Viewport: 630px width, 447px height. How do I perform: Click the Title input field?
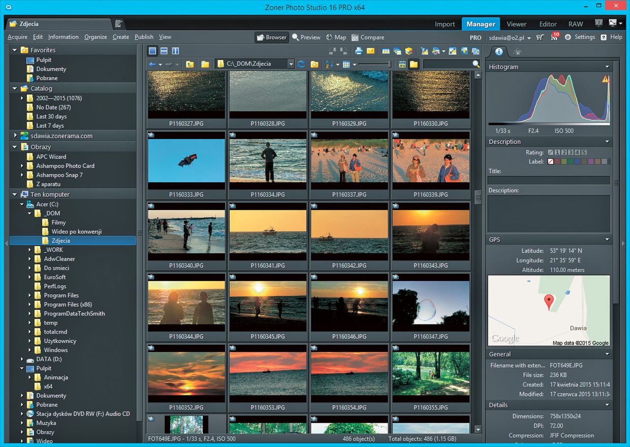point(549,181)
